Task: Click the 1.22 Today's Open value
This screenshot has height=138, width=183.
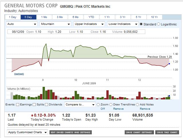Action: tap(66, 115)
